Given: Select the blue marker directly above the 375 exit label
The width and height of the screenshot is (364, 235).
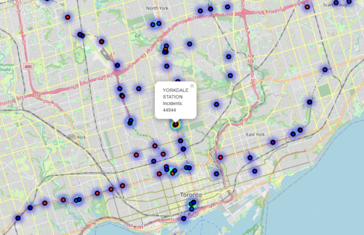Looking at the screenshot, I should (227, 7).
